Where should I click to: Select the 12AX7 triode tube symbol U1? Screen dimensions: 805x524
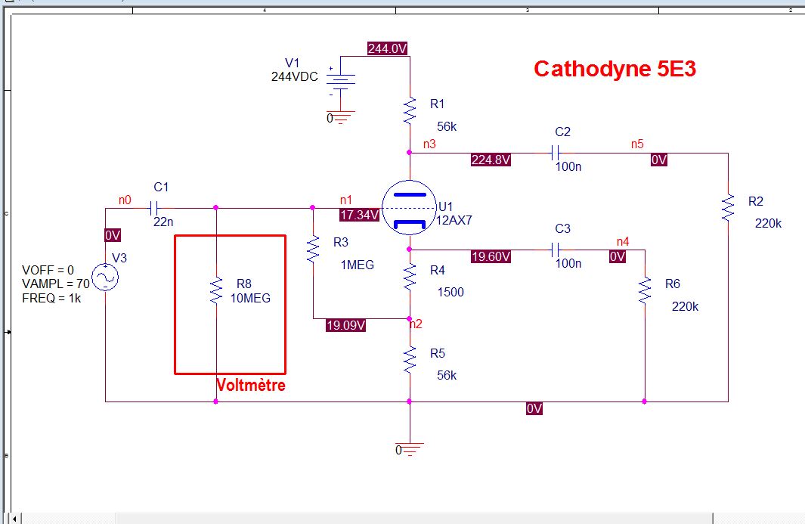[408, 207]
